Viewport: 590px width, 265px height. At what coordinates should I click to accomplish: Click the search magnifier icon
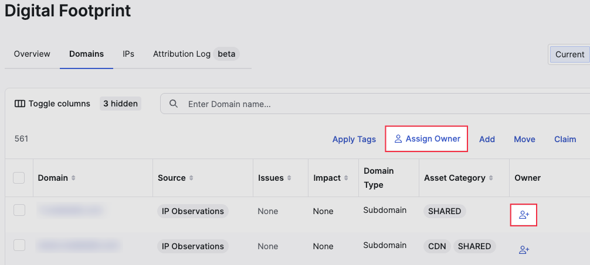click(x=174, y=104)
